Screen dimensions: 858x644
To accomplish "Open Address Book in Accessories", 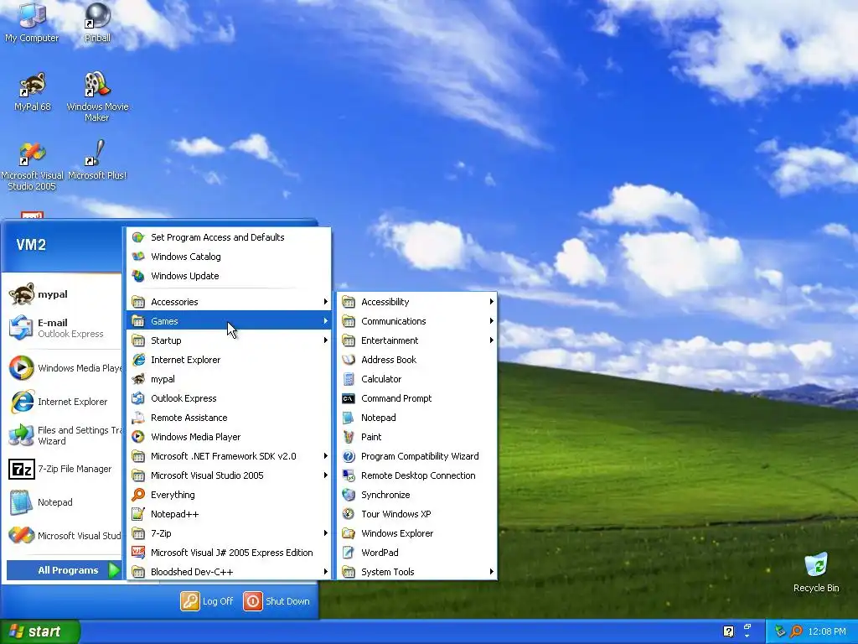I will (417, 360).
